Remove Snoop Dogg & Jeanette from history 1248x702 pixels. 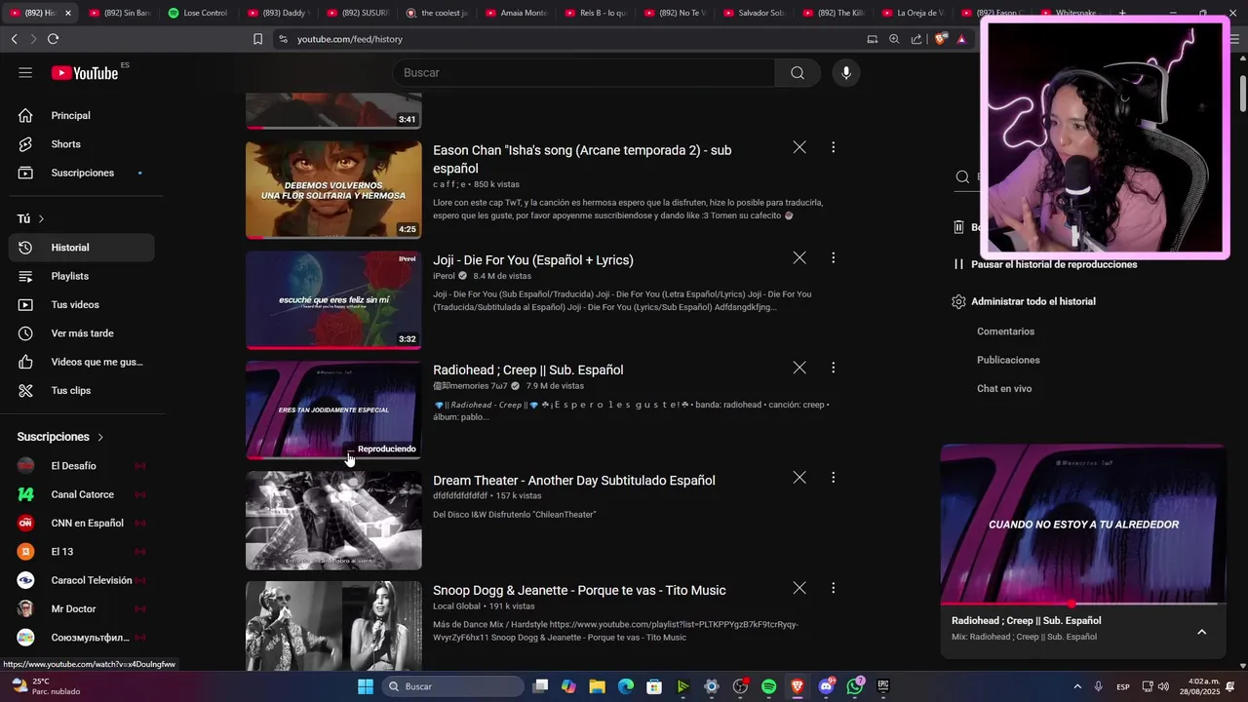[x=799, y=588]
